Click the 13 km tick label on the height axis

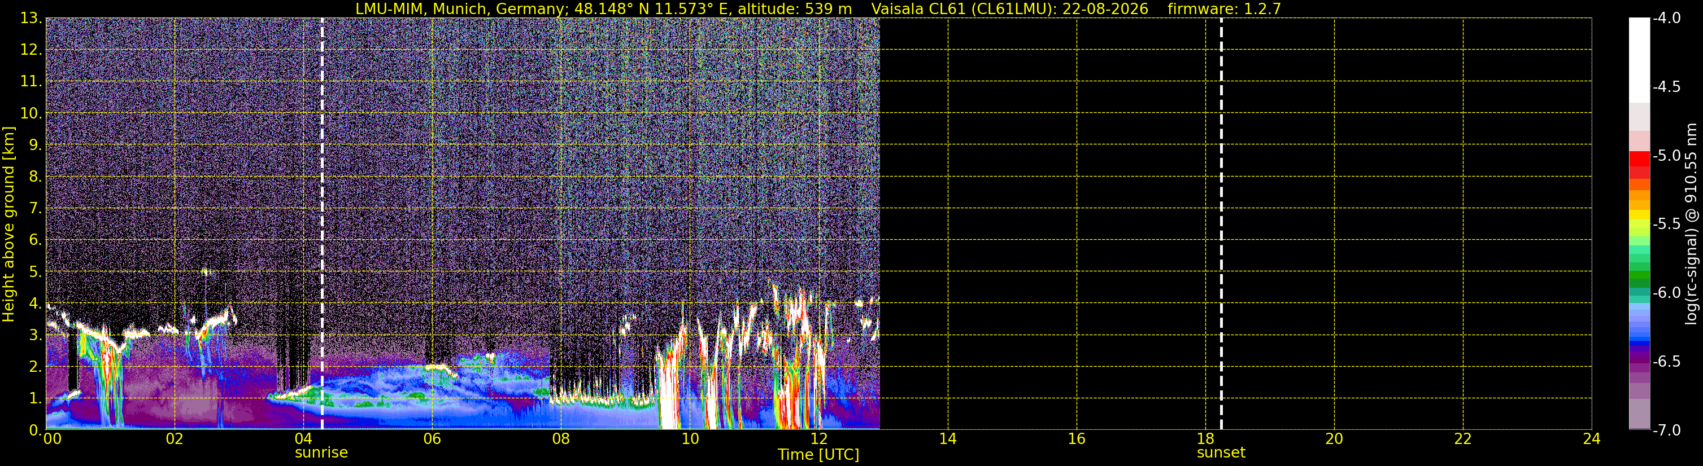point(31,19)
